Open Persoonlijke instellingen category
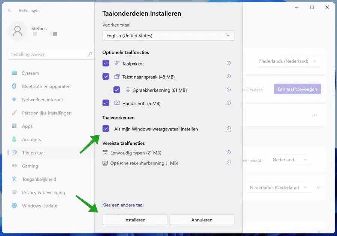This screenshot has height=236, width=337. pos(51,113)
